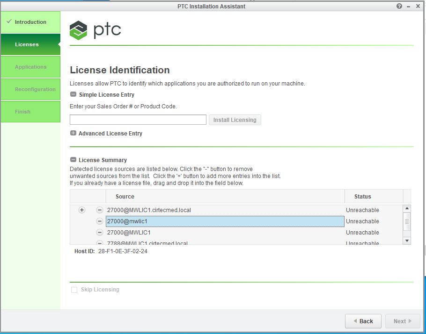Collapse the Simple License Entry section
The height and width of the screenshot is (334, 426).
click(73, 95)
